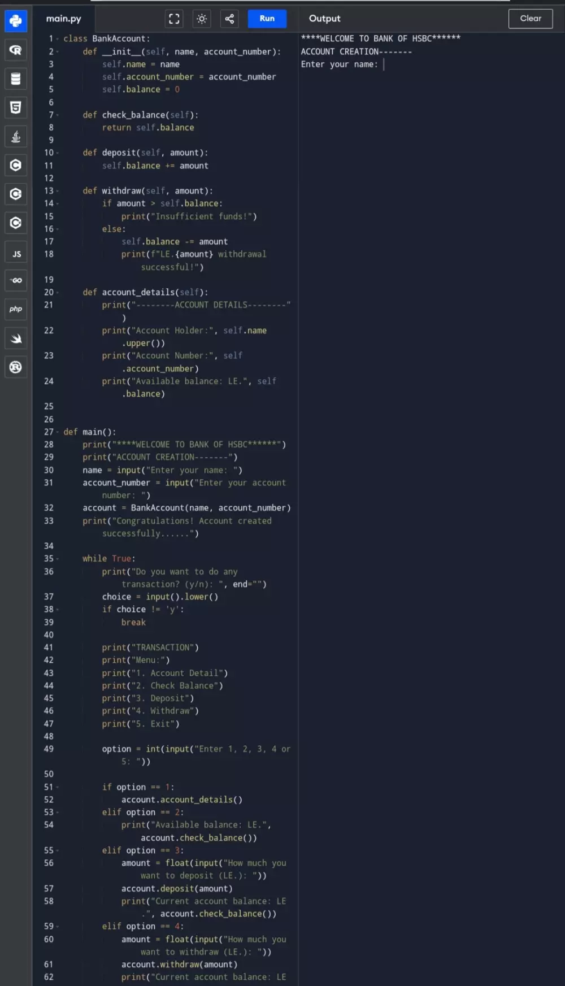The height and width of the screenshot is (986, 565).
Task: Select the C# compiler icon
Action: coord(16,223)
